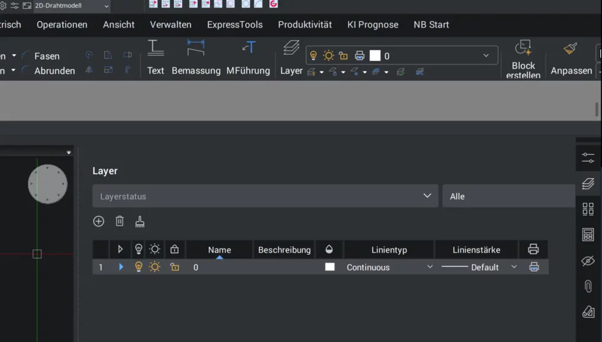Click the Block erstellen tool
Image resolution: width=602 pixels, height=342 pixels.
(x=523, y=59)
